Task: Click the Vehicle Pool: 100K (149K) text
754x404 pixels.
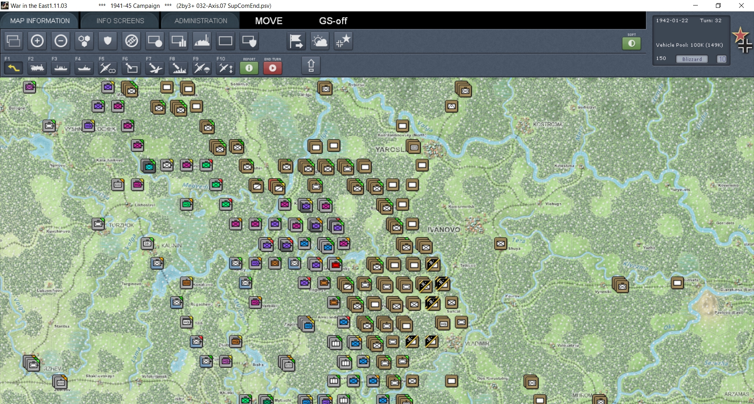Action: (x=689, y=45)
